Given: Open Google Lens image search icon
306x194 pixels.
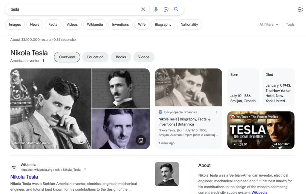Looking at the screenshot, I should point(166,9).
